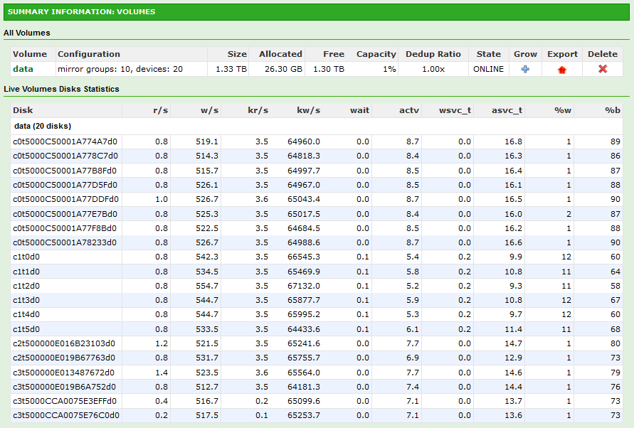Screen dimensions: 634x428
Task: Select disk c0t5000C50001A77F8Bd0
Action: coord(65,228)
